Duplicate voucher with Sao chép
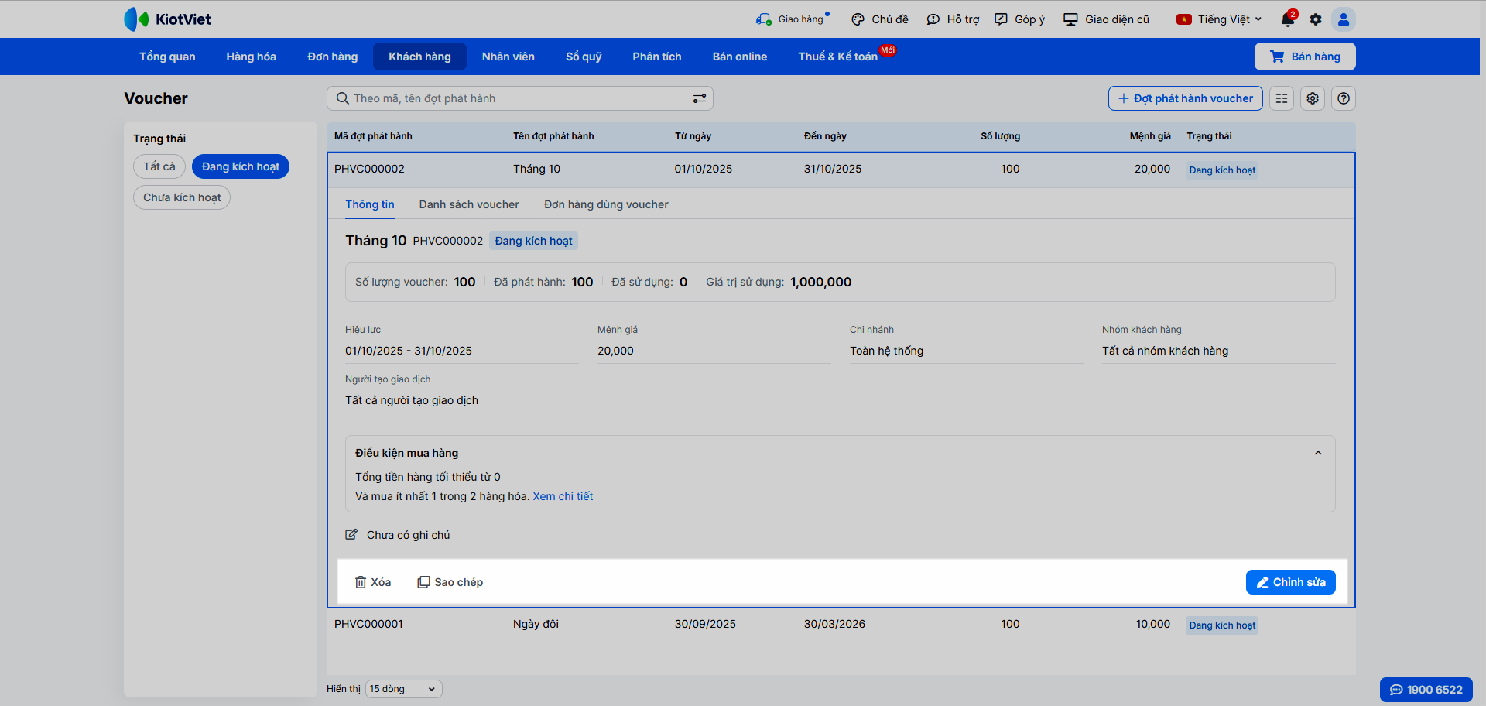The height and width of the screenshot is (706, 1486). pyautogui.click(x=450, y=582)
